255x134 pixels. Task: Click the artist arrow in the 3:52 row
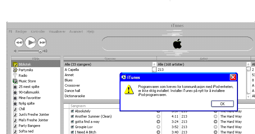216,127
